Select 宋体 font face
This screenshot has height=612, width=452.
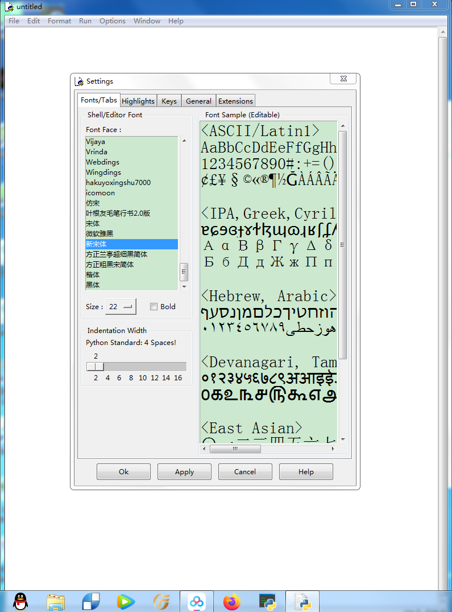[x=132, y=223]
